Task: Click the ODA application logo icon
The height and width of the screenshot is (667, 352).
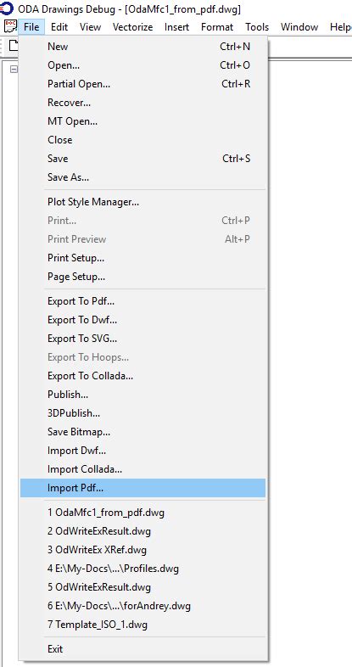Action: pyautogui.click(x=7, y=8)
